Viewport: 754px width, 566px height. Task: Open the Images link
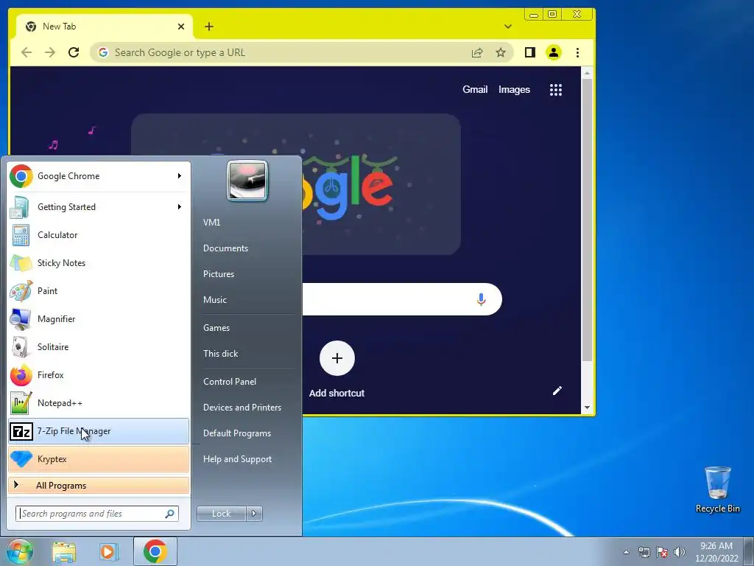[514, 89]
